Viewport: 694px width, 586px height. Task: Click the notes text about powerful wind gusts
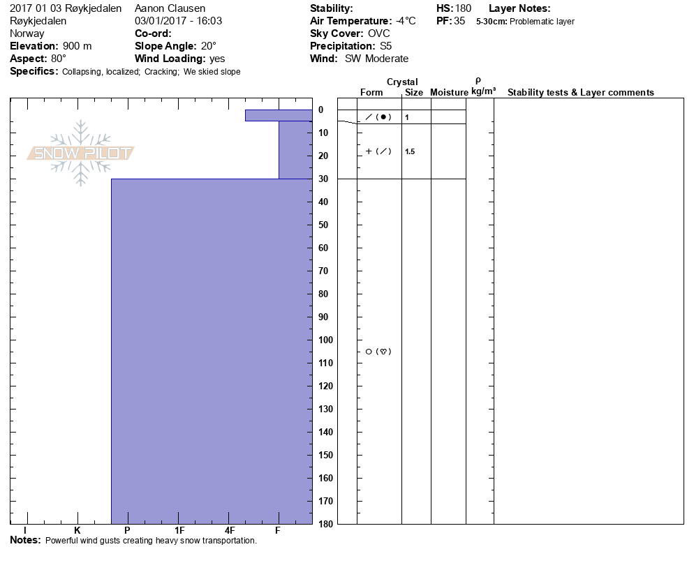click(151, 541)
